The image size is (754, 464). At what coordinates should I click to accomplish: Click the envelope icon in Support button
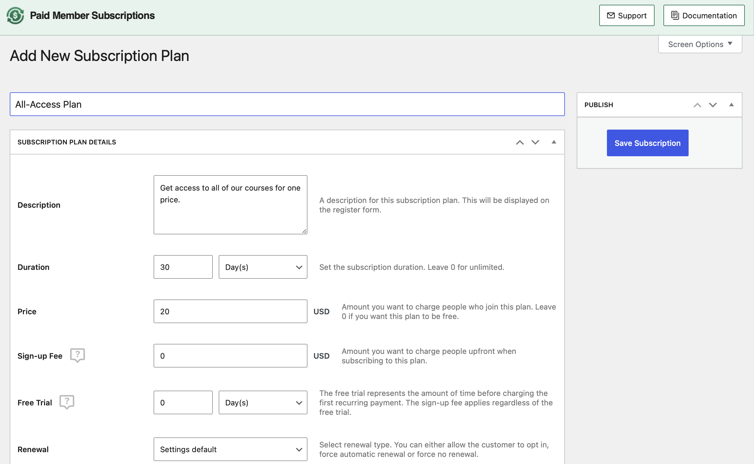point(611,15)
